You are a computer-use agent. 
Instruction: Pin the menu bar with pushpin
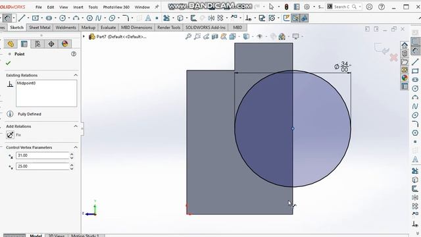click(157, 7)
